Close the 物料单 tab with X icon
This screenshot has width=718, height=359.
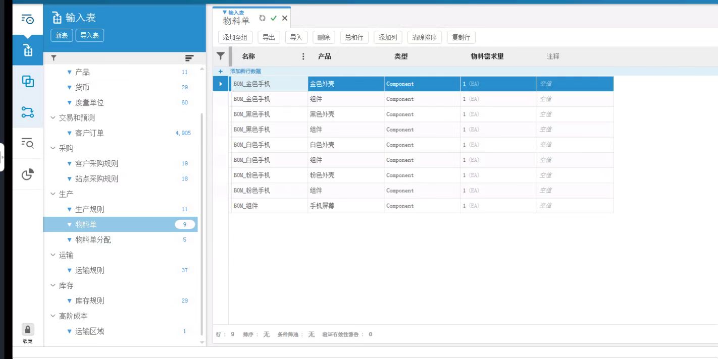coord(285,18)
